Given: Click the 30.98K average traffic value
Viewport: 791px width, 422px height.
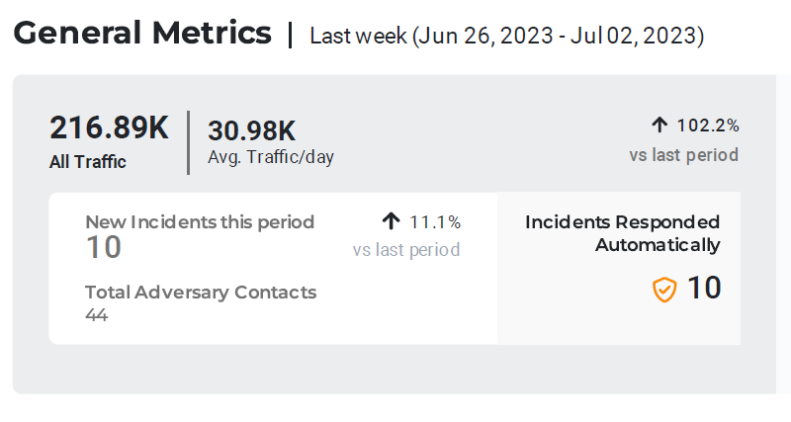Looking at the screenshot, I should tap(252, 130).
